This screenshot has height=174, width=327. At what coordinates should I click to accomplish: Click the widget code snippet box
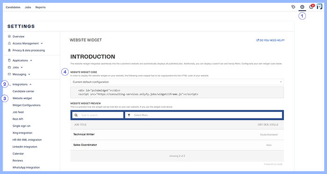tap(177, 92)
